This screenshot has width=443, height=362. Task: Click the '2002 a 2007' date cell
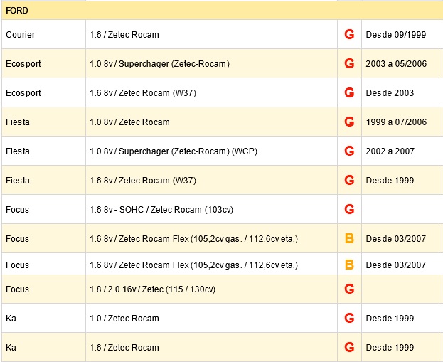(401, 151)
